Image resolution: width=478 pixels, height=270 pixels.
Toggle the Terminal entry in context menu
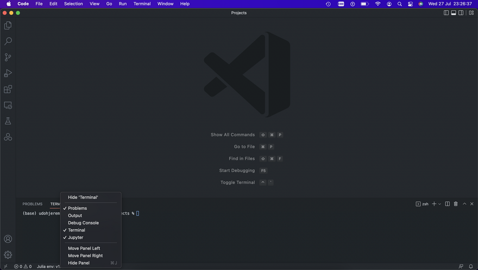tap(77, 230)
